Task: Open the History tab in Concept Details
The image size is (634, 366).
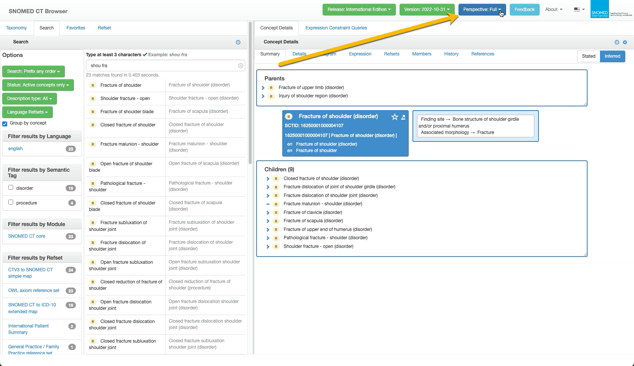Action: point(451,54)
